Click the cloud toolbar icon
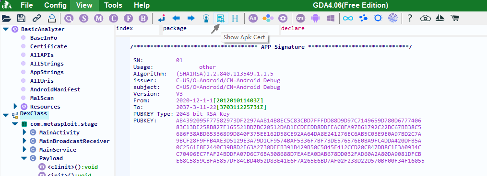Image resolution: width=487 pixels, height=176 pixels. pyautogui.click(x=426, y=19)
